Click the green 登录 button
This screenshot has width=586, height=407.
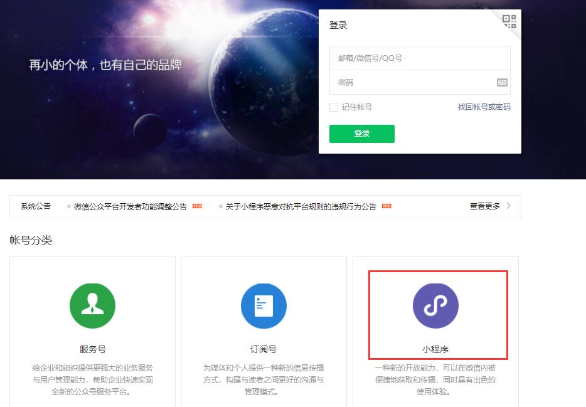[362, 134]
